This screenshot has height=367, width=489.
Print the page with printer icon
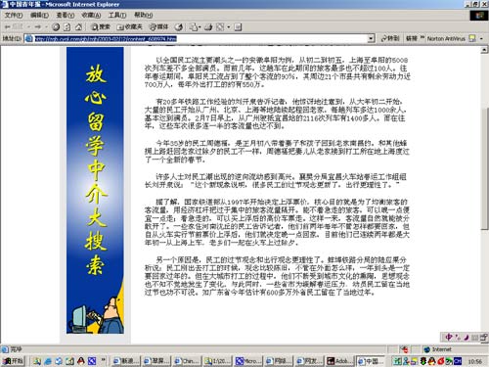click(208, 27)
